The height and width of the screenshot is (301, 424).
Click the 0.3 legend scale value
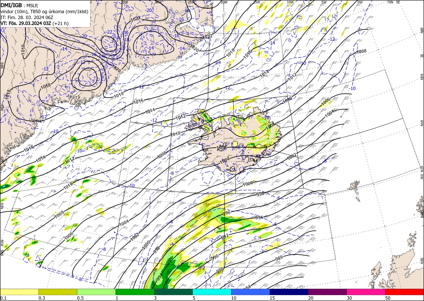click(42, 298)
